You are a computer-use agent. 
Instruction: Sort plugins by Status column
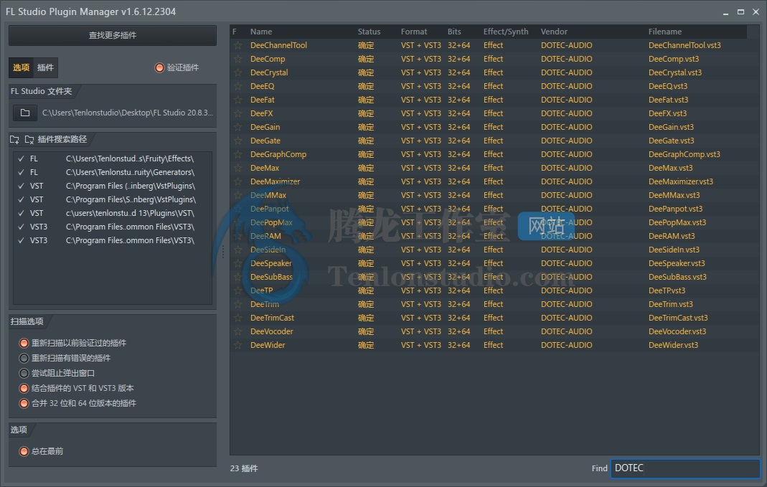click(x=369, y=32)
